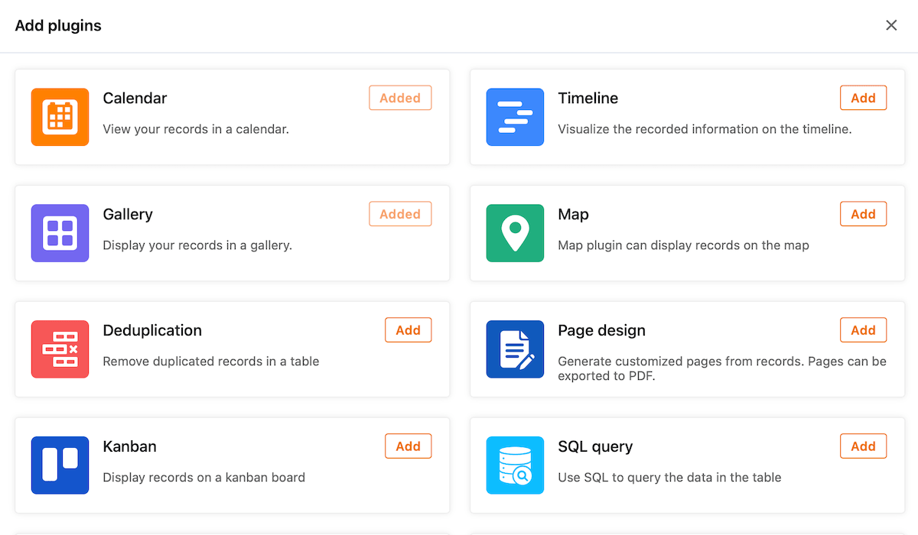This screenshot has height=535, width=918.
Task: Select the Gallery plugin icon
Action: click(60, 233)
